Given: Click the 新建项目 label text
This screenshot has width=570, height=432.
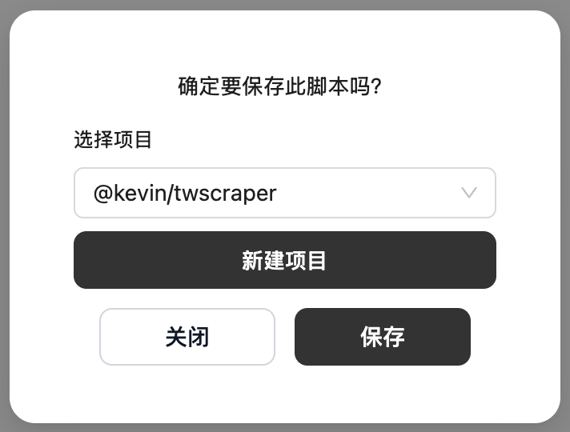Looking at the screenshot, I should point(284,261).
